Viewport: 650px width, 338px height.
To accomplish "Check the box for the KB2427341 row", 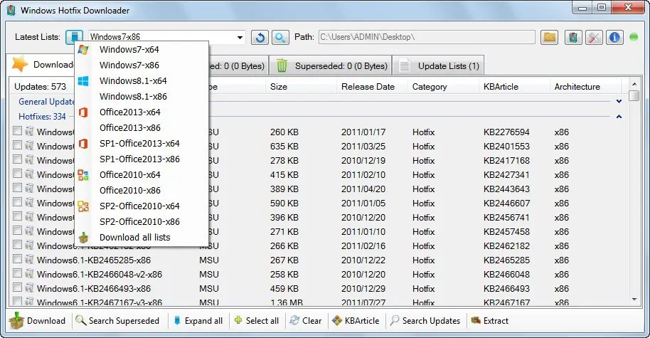I will pos(17,174).
